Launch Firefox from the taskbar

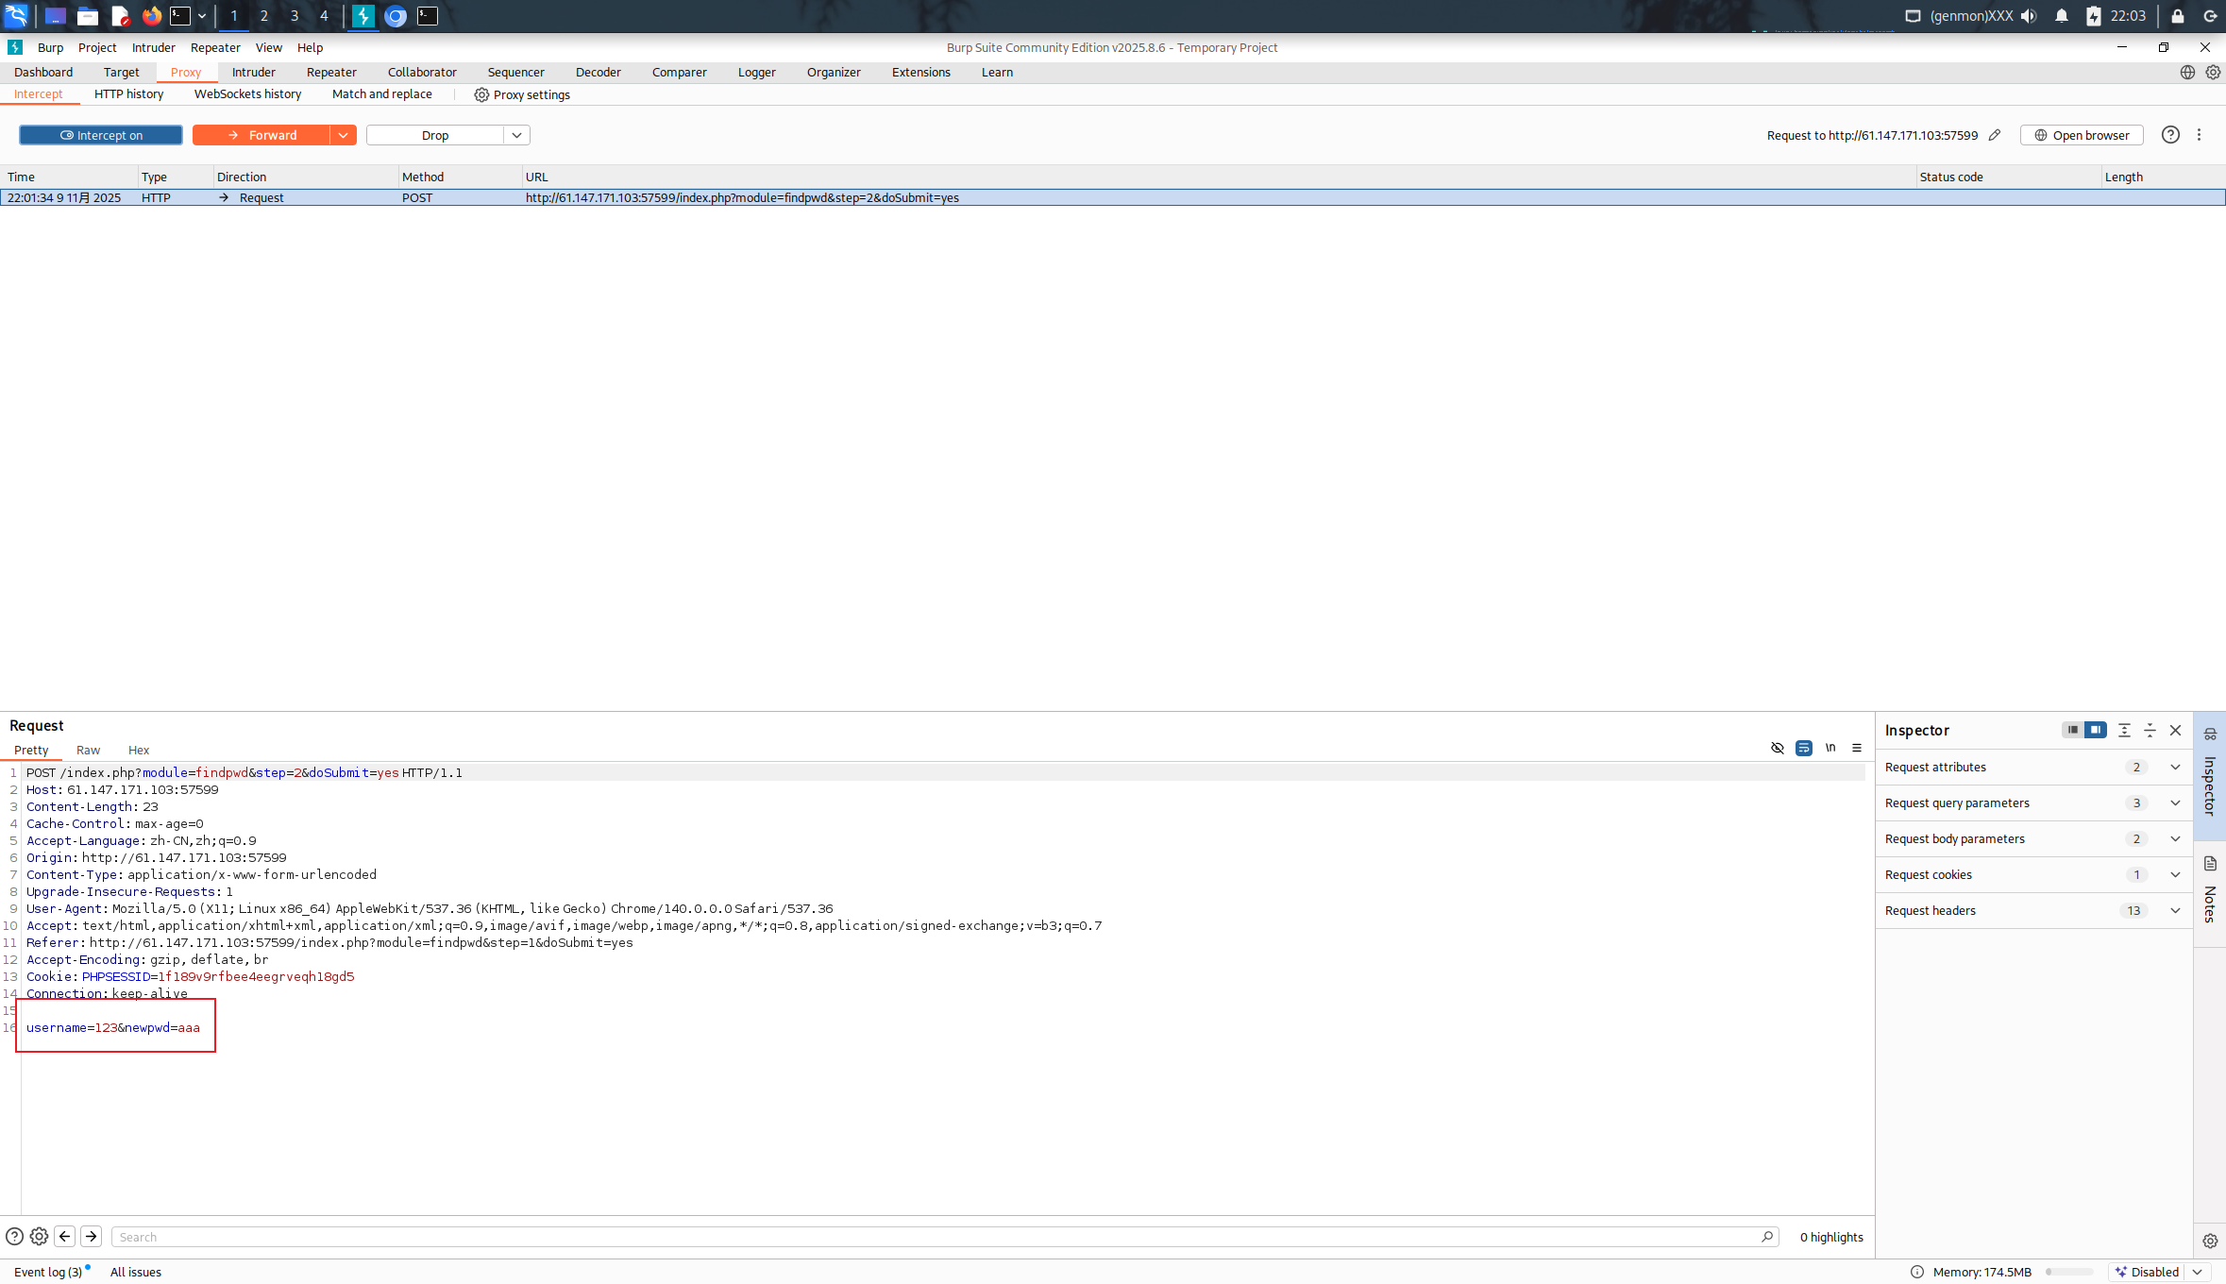click(x=151, y=16)
